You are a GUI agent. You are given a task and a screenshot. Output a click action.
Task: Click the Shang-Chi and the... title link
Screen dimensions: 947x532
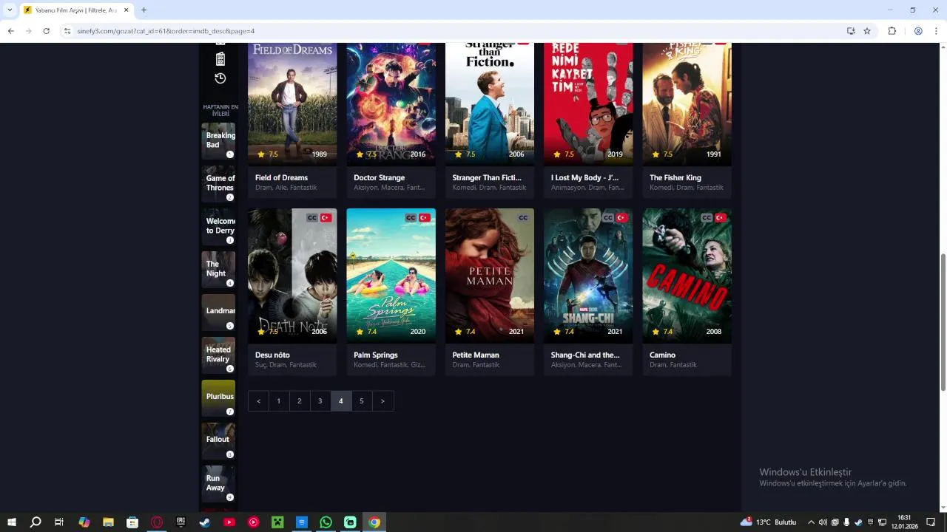[585, 355]
